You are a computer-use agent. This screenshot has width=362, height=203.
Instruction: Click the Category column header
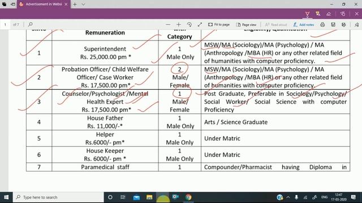[180, 37]
